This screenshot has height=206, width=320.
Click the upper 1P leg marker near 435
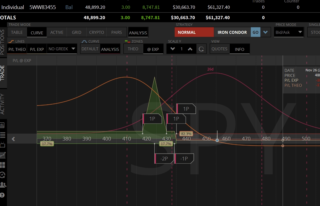click(x=186, y=109)
